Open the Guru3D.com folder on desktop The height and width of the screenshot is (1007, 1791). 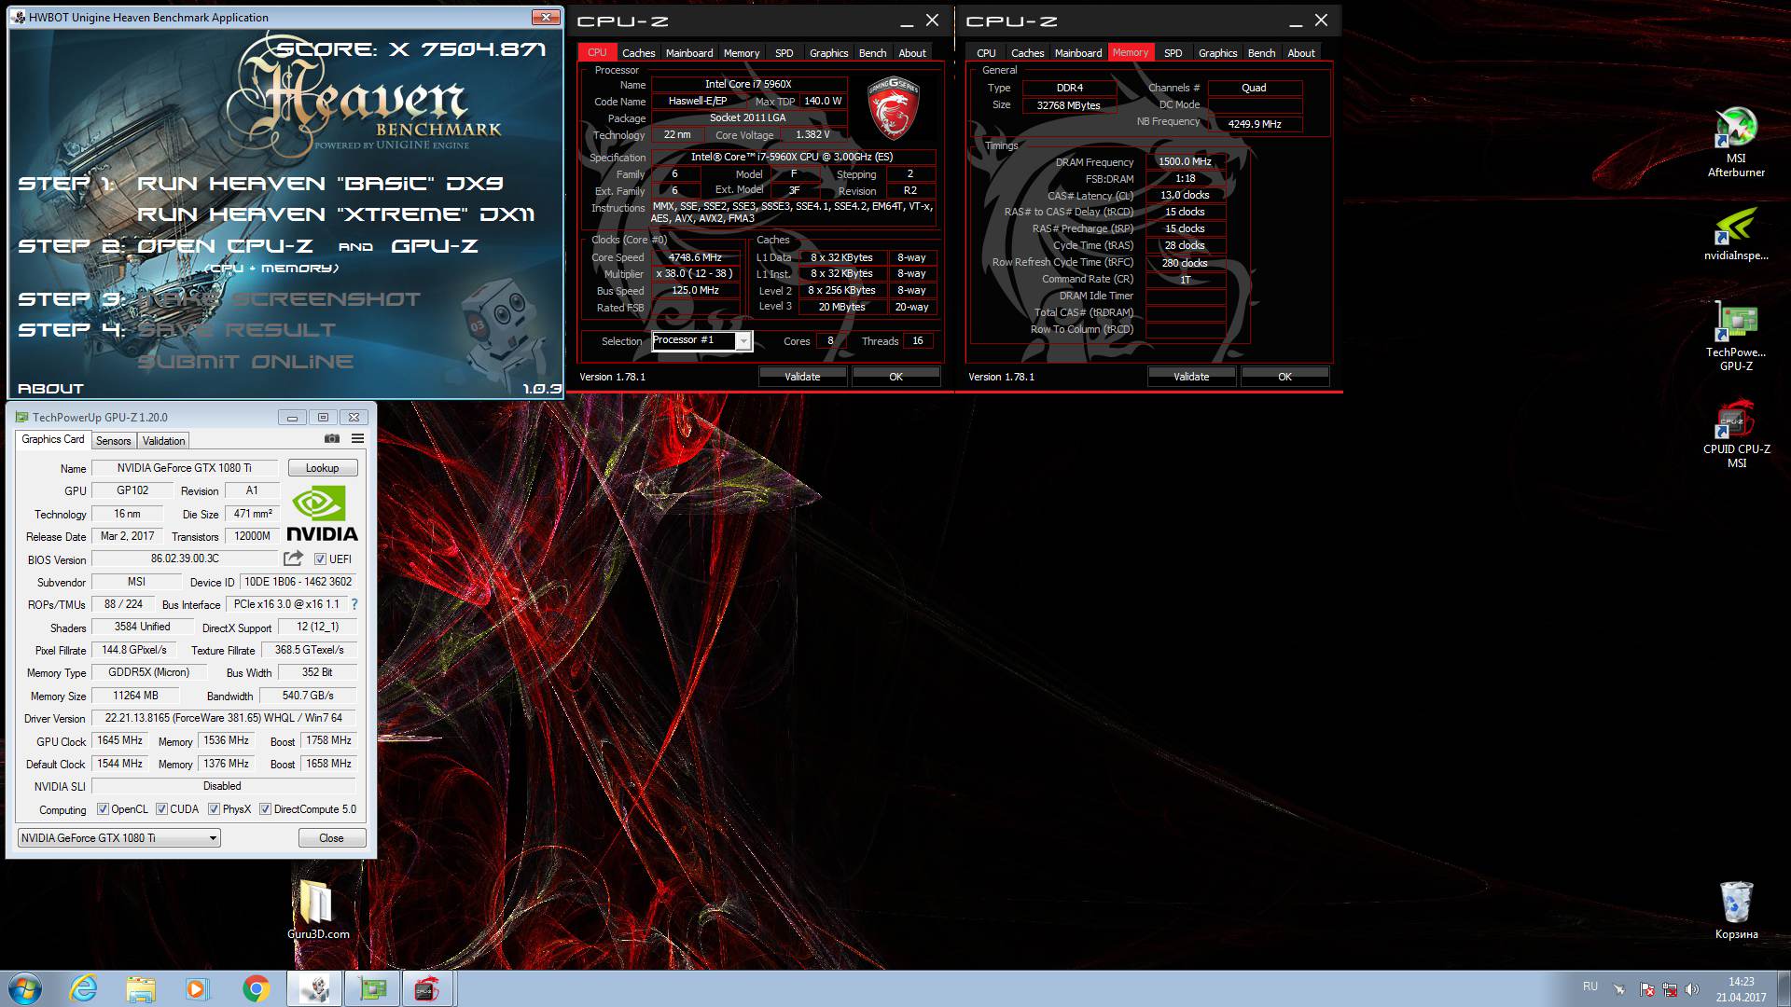pos(318,909)
